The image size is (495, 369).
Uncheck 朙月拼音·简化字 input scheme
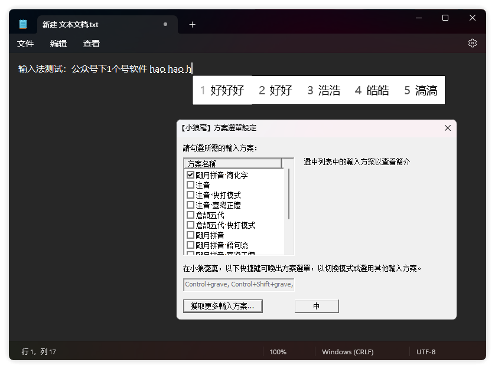pos(190,175)
